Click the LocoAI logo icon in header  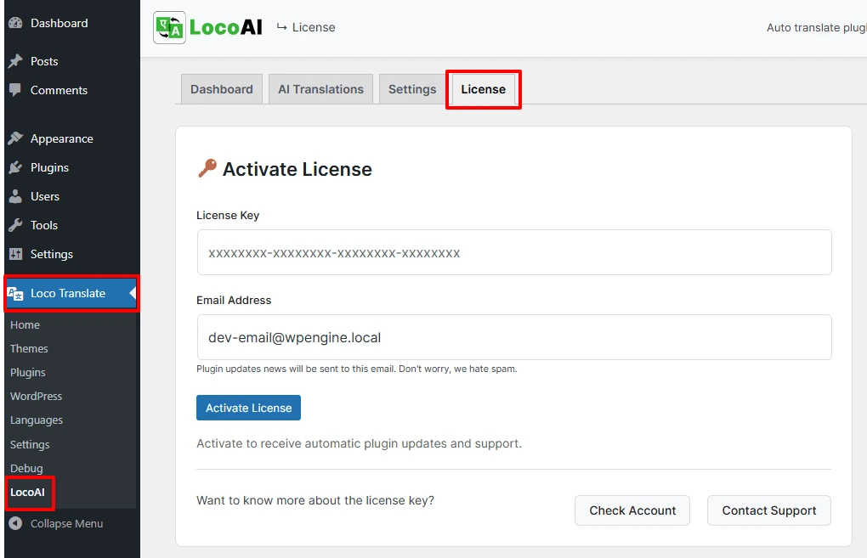pyautogui.click(x=169, y=27)
